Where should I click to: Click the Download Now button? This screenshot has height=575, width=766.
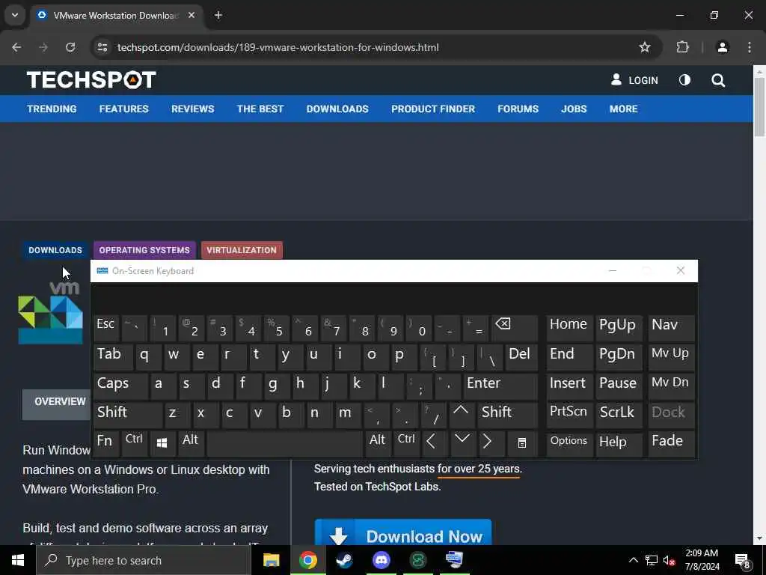403,533
